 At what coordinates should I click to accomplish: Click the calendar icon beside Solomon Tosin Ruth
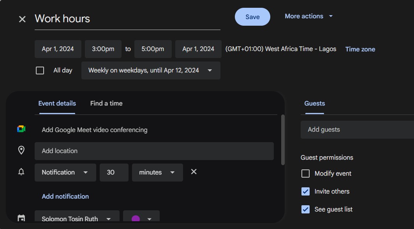point(21,218)
